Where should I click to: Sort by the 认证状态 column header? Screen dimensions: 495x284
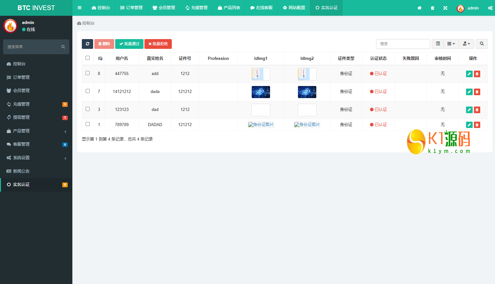[379, 59]
